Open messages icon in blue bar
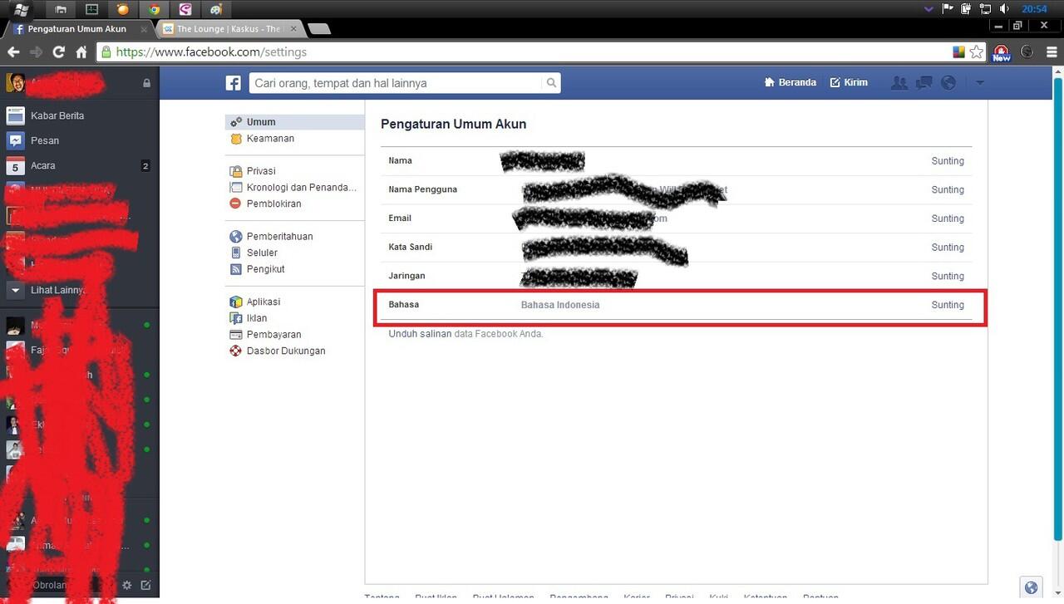This screenshot has height=604, width=1064. [924, 83]
